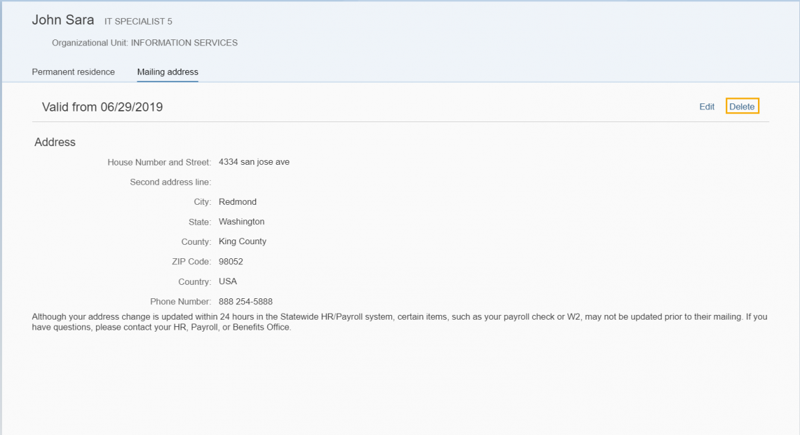Click the address change notice paragraph
This screenshot has height=435, width=800.
pyautogui.click(x=399, y=322)
